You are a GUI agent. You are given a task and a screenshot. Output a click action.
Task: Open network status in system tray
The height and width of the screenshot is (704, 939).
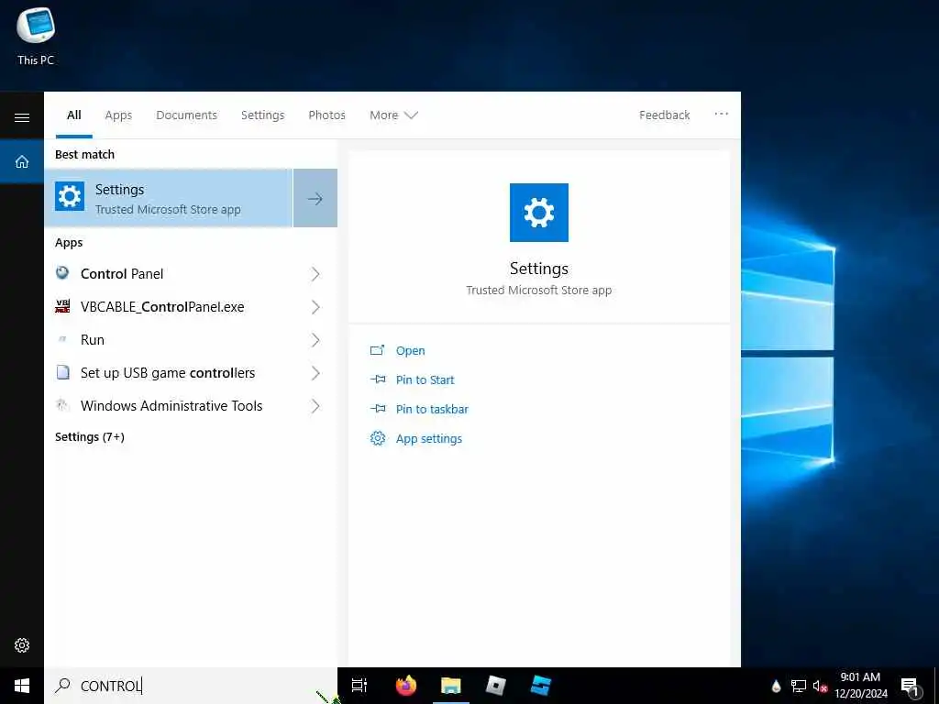[799, 686]
